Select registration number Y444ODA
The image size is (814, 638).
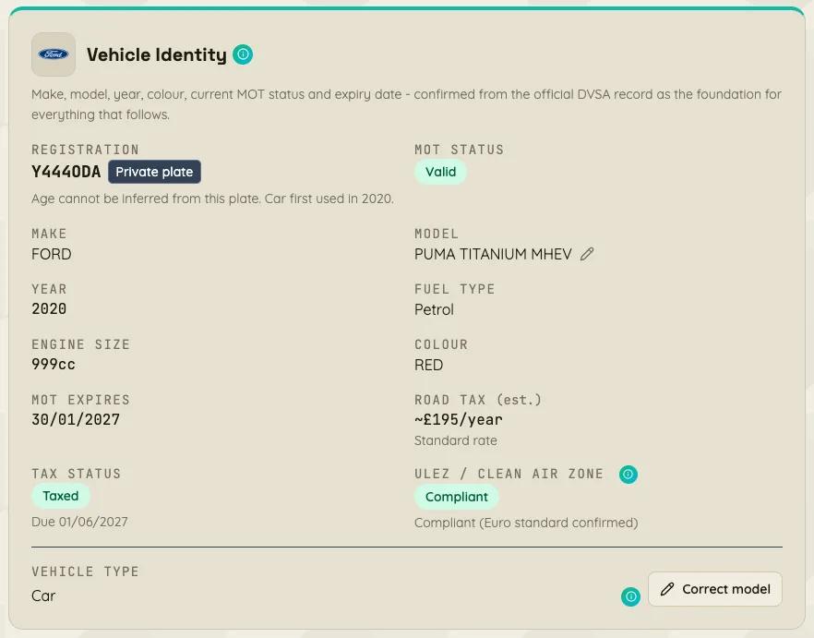[66, 172]
